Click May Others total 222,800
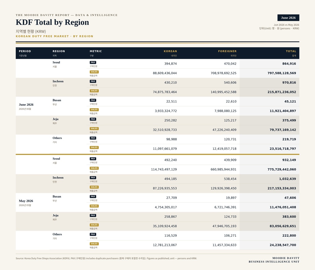This screenshot has height=270, width=315. [x=289, y=235]
